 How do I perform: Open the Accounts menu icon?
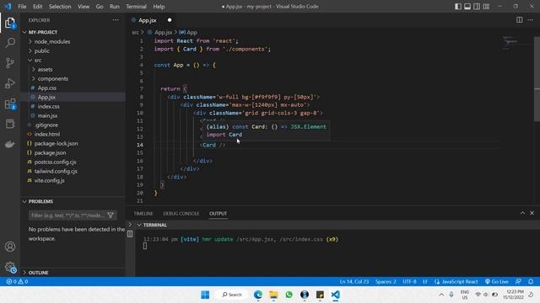[x=10, y=247]
